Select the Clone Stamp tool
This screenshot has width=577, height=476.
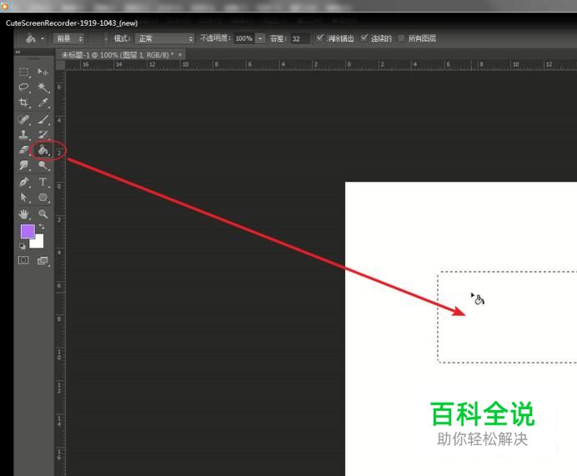pos(24,135)
